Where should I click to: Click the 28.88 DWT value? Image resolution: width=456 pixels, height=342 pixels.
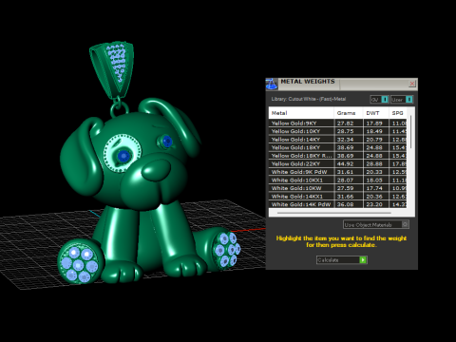[x=374, y=163]
